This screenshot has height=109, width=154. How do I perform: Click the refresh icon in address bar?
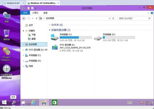click(x=113, y=19)
